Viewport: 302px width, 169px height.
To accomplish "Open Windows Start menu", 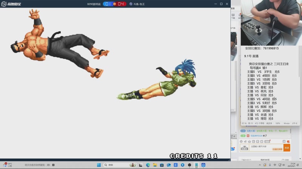I will [99, 165].
